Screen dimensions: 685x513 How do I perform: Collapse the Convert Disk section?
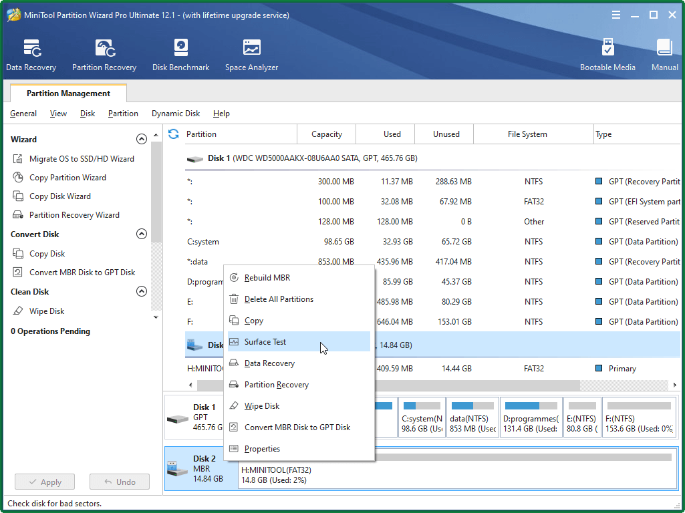[x=142, y=234]
